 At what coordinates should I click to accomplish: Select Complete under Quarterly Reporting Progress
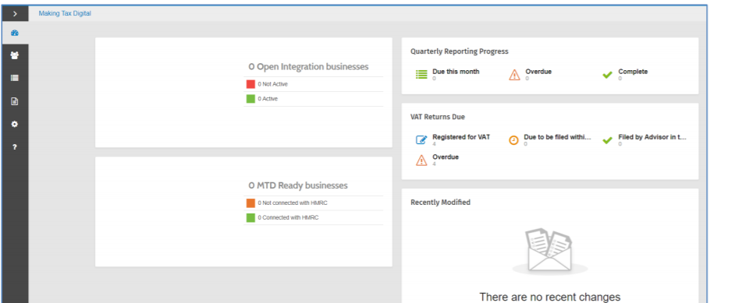[x=633, y=72]
